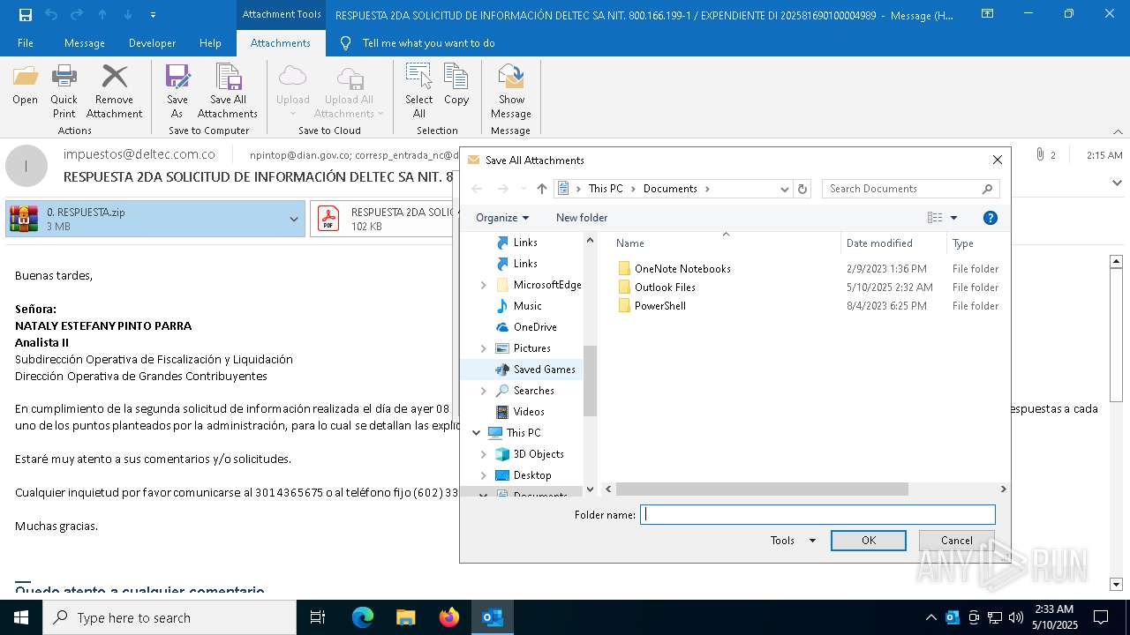This screenshot has width=1130, height=635.
Task: Click Save As ribbon icon
Action: point(177,92)
